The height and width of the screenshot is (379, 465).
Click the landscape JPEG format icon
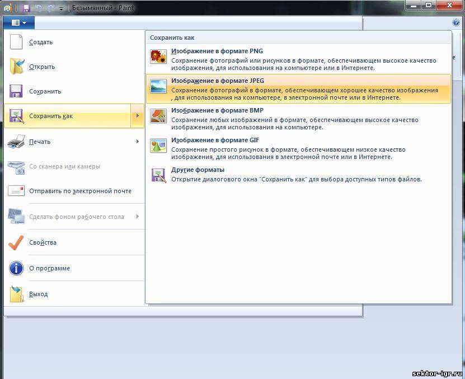[158, 86]
